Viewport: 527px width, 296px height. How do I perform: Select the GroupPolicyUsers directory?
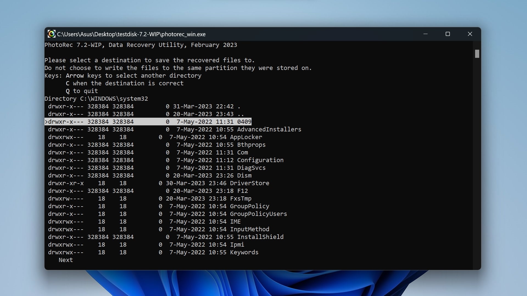pyautogui.click(x=167, y=214)
